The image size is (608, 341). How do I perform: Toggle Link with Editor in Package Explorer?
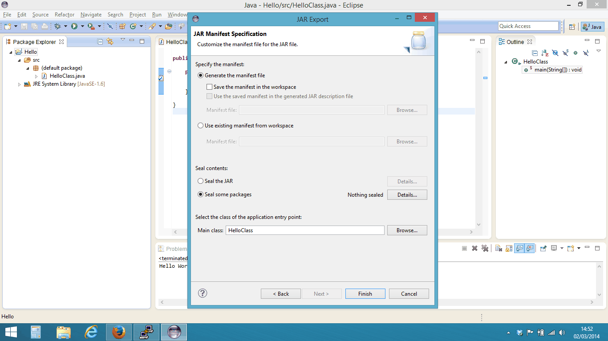[110, 42]
